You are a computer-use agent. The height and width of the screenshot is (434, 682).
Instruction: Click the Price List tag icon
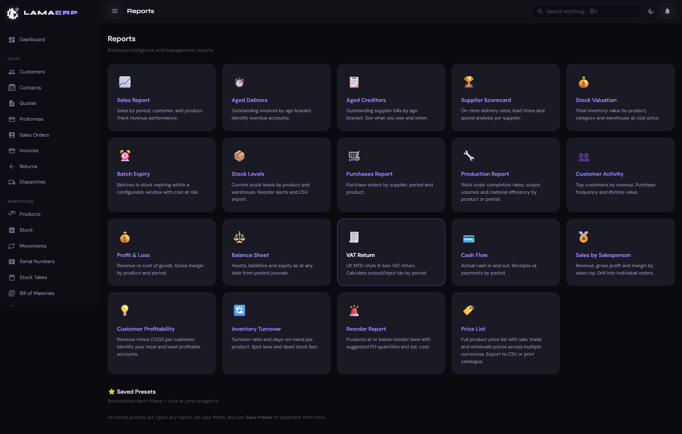click(469, 310)
